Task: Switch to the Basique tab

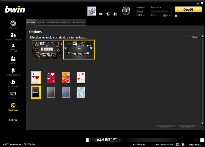Action: (x=31, y=23)
